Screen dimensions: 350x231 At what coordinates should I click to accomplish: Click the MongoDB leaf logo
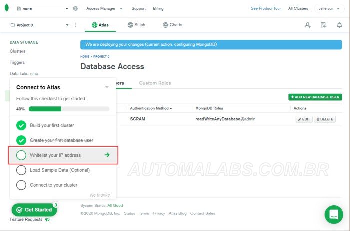(x=7, y=8)
